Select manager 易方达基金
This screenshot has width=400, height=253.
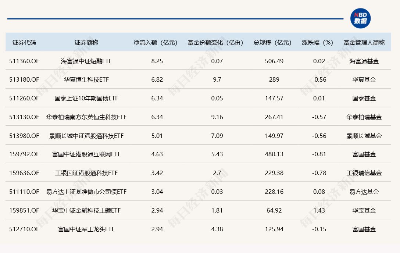pos(364,192)
